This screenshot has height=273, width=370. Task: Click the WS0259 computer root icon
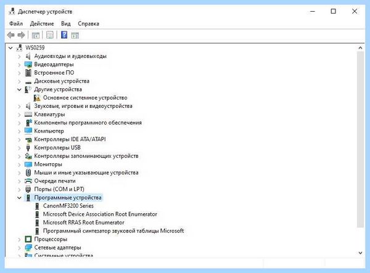click(19, 47)
